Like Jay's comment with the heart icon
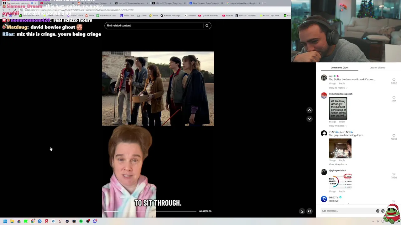The image size is (401, 225). point(394,80)
